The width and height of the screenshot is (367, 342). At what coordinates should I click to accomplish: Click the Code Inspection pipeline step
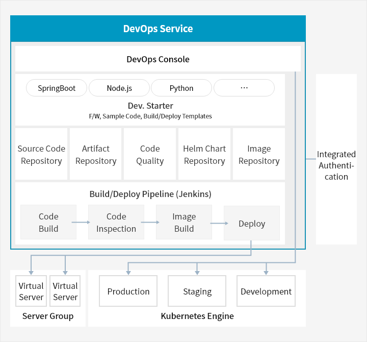(116, 223)
